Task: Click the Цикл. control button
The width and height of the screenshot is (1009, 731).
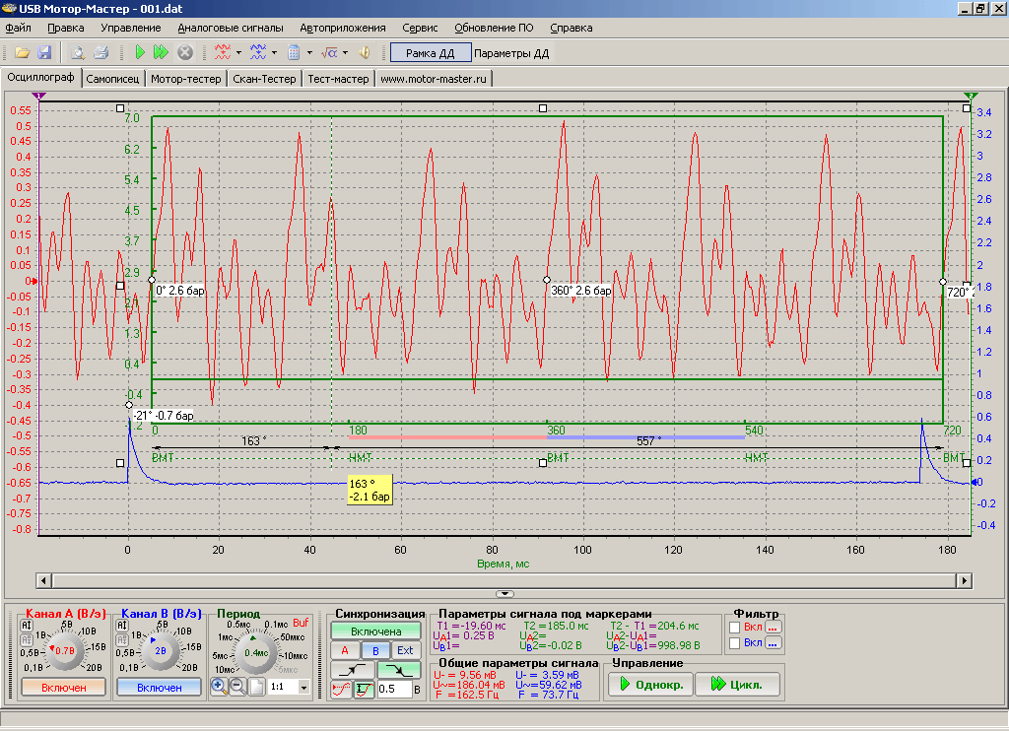Action: [737, 684]
